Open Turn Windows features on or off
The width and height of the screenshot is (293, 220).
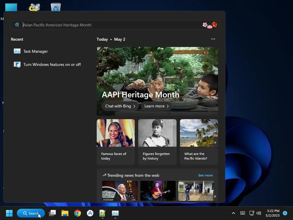(47, 64)
